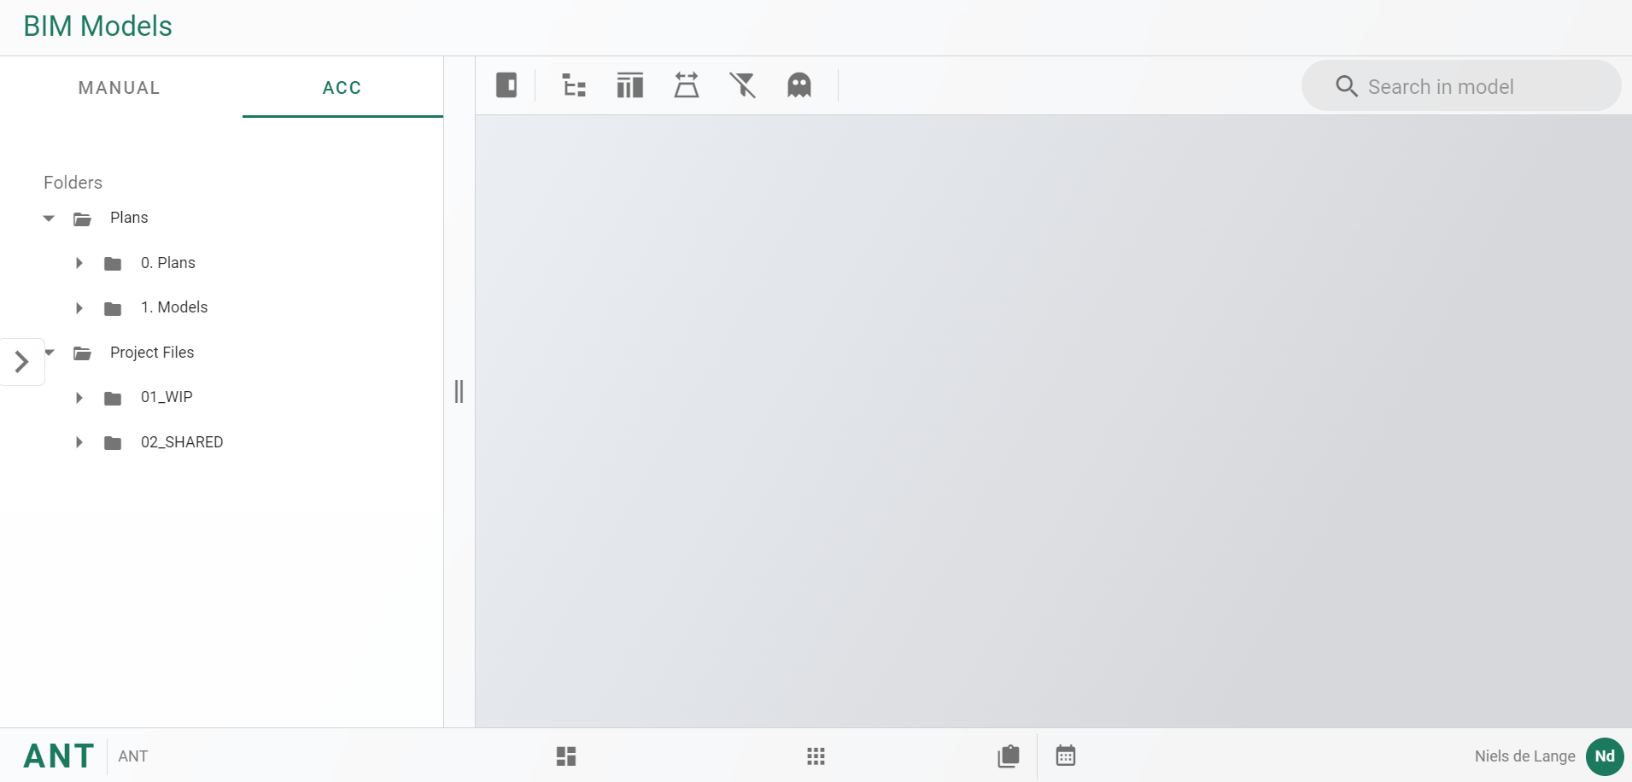Screen dimensions: 1632x782
Task: Click the clipboard icon in bottom bar
Action: (x=1009, y=756)
